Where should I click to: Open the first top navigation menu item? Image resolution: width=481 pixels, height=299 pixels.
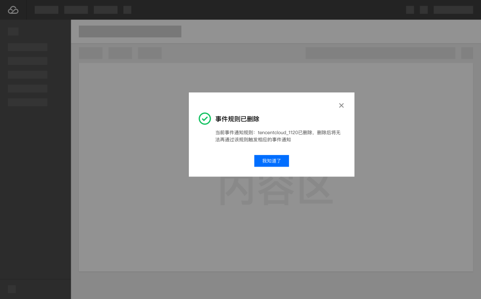coord(46,9)
